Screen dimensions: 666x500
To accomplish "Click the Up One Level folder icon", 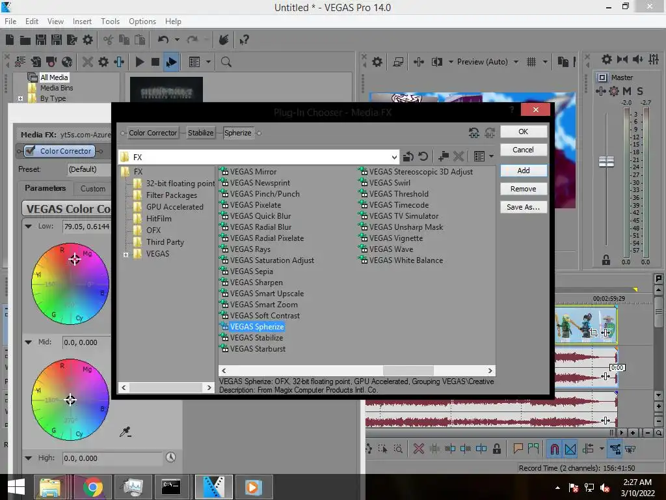I will [408, 157].
